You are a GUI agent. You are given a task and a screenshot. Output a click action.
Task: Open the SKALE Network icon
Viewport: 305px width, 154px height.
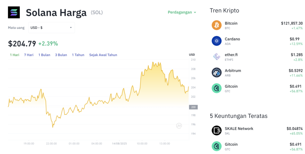[x=217, y=130]
